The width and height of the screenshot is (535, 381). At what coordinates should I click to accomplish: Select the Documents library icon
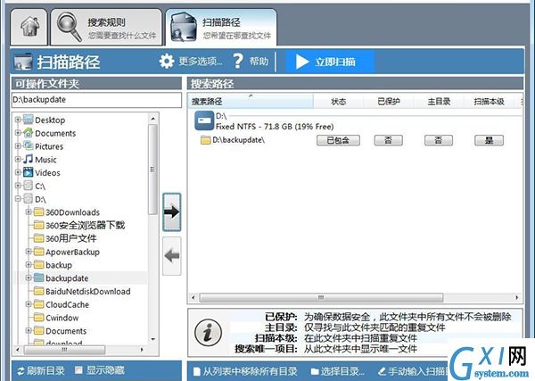(x=28, y=133)
